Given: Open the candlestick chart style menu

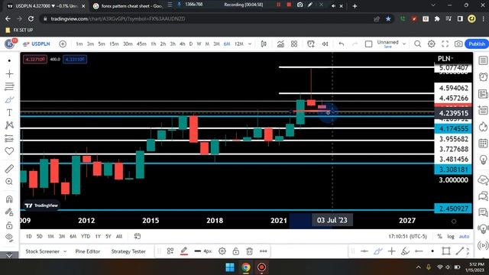Looking at the screenshot, I should (x=264, y=44).
